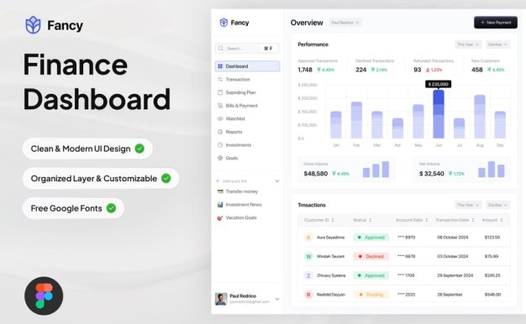Click the Fancy leaf logo in sidebar

(x=224, y=23)
